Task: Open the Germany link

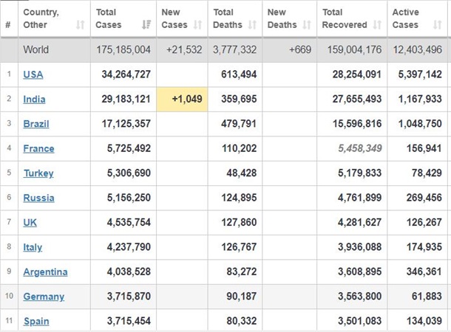Action: (44, 297)
